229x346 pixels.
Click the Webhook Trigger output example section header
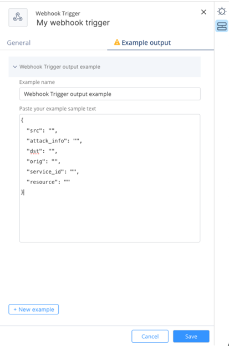pos(105,67)
